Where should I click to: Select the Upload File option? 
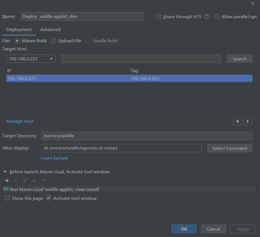(x=53, y=41)
